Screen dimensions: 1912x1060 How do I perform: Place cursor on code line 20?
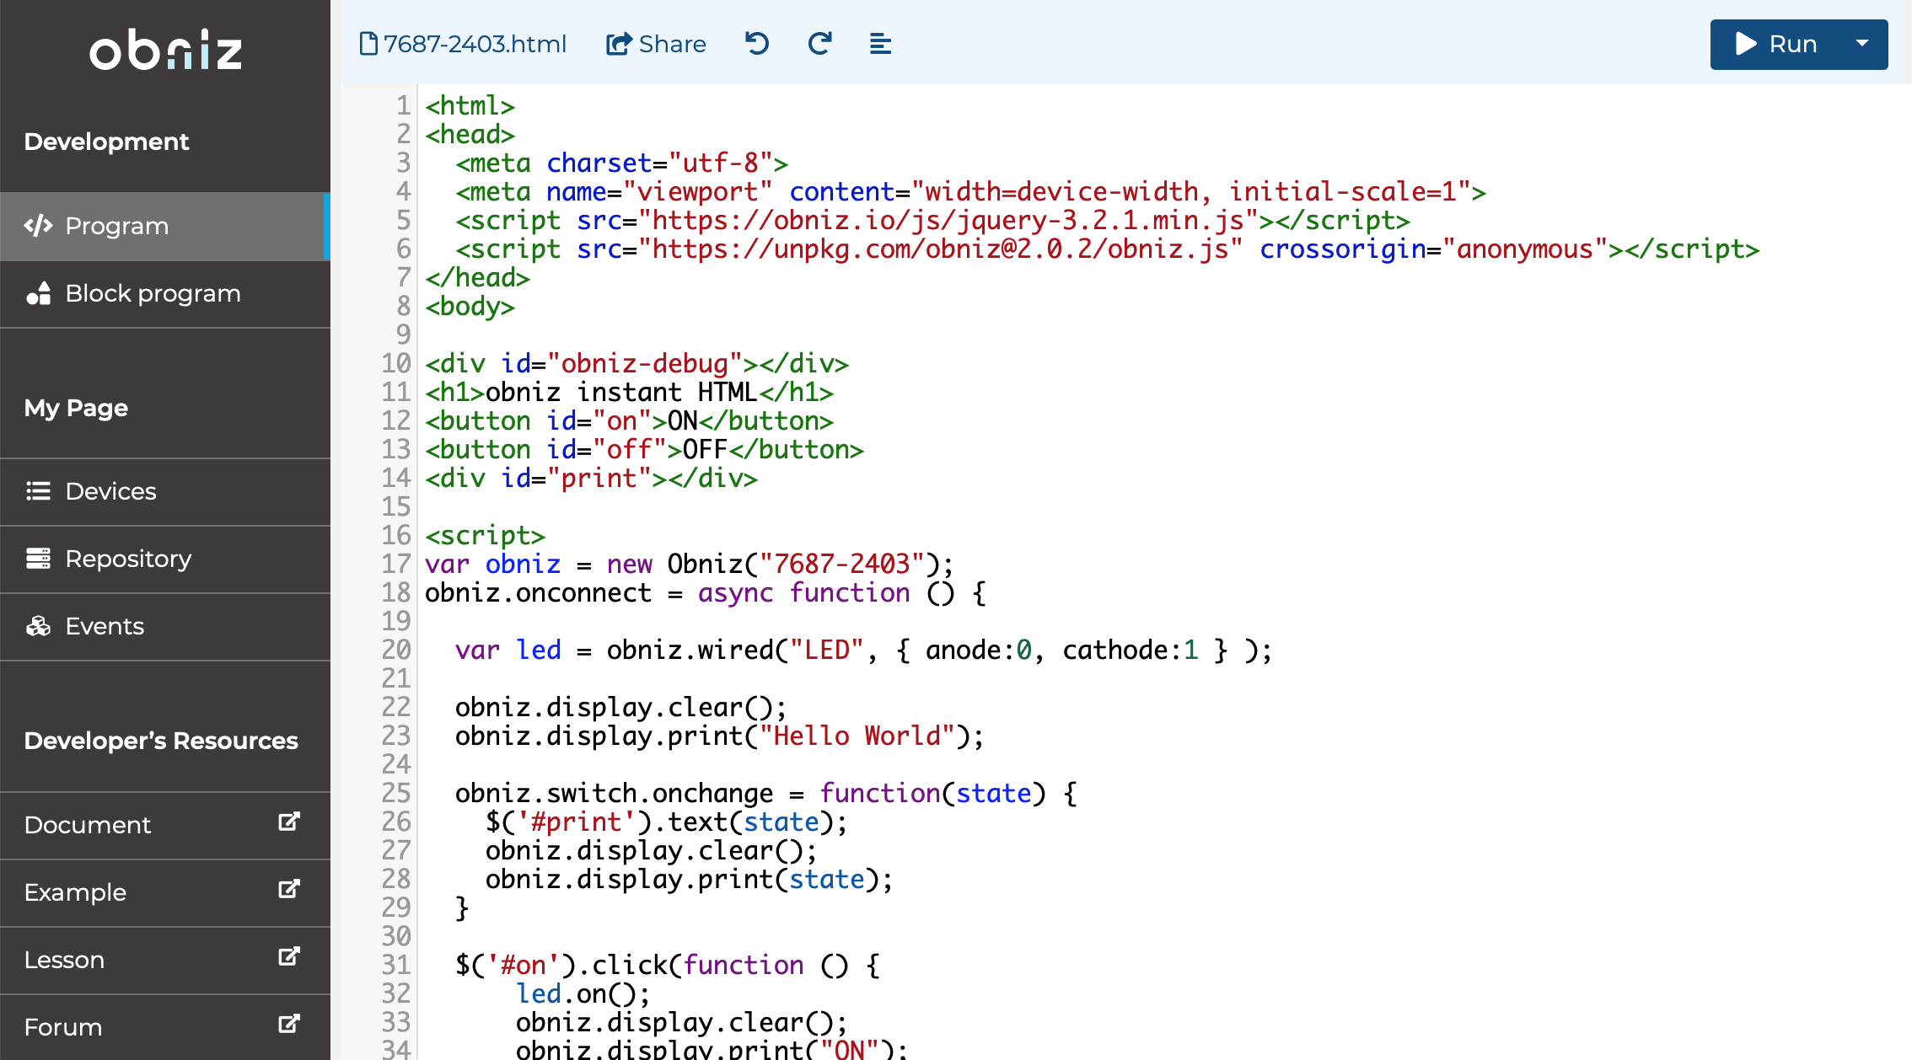click(843, 650)
